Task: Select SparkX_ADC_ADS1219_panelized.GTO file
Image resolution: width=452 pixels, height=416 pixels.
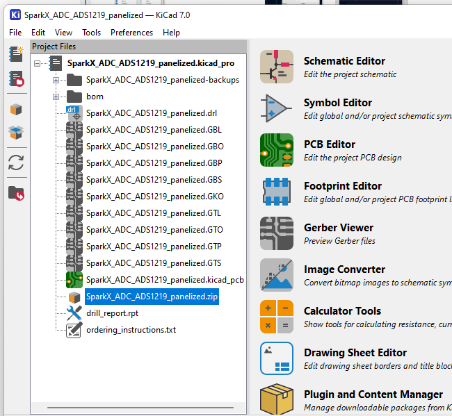Action: [154, 230]
